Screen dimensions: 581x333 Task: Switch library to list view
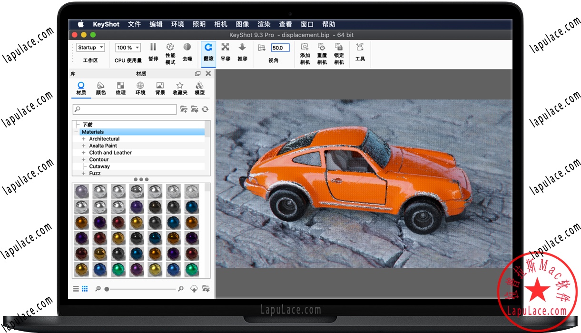76,288
